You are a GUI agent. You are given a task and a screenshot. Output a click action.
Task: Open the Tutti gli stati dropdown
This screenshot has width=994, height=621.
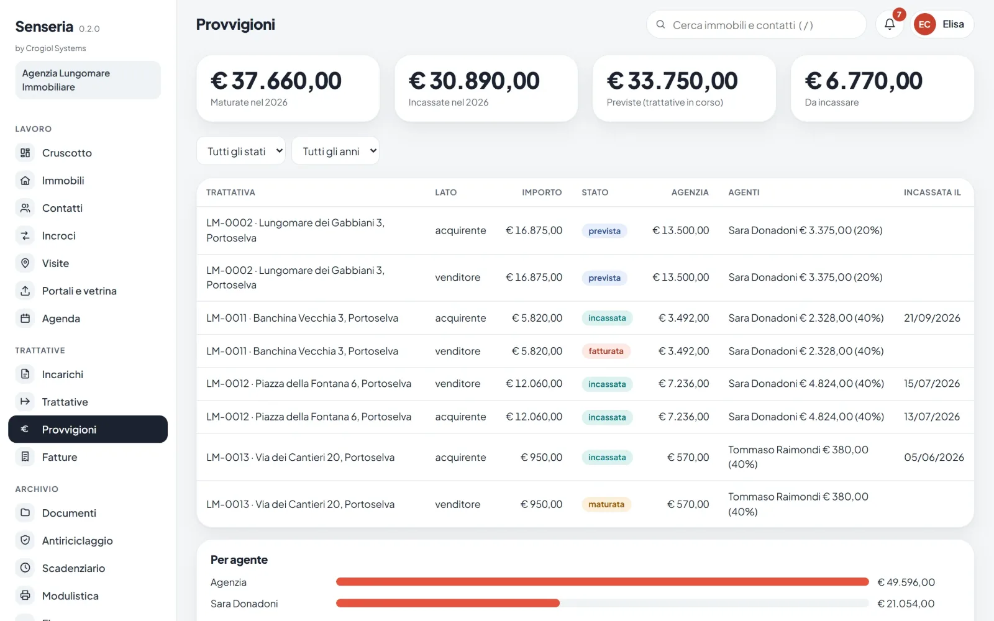click(241, 151)
